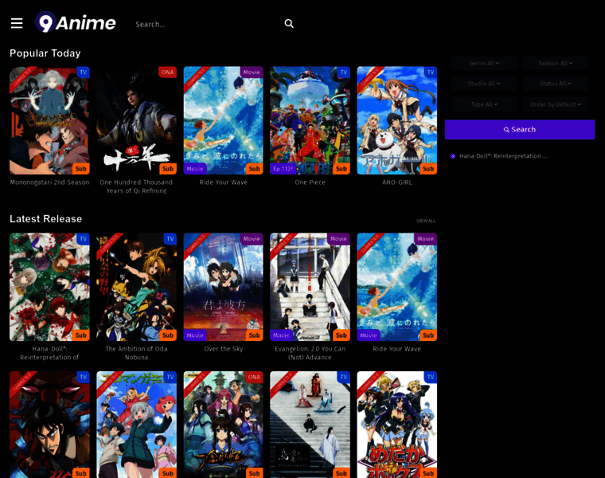Open the Status All dropdown
The image size is (605, 478).
556,84
